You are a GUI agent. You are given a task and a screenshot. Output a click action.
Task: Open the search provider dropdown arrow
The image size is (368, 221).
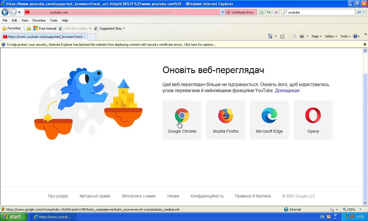pyautogui.click(x=364, y=12)
